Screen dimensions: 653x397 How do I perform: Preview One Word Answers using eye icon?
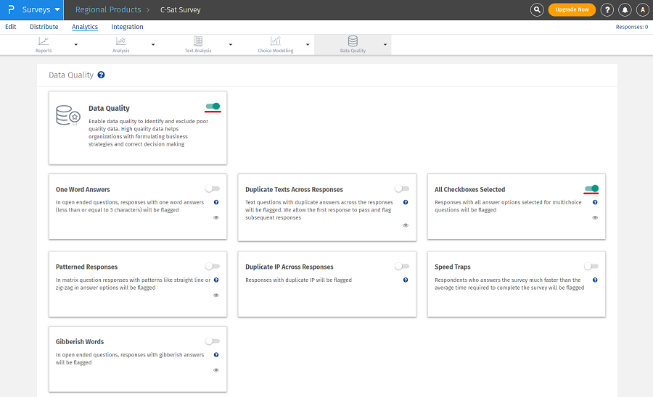tap(216, 217)
